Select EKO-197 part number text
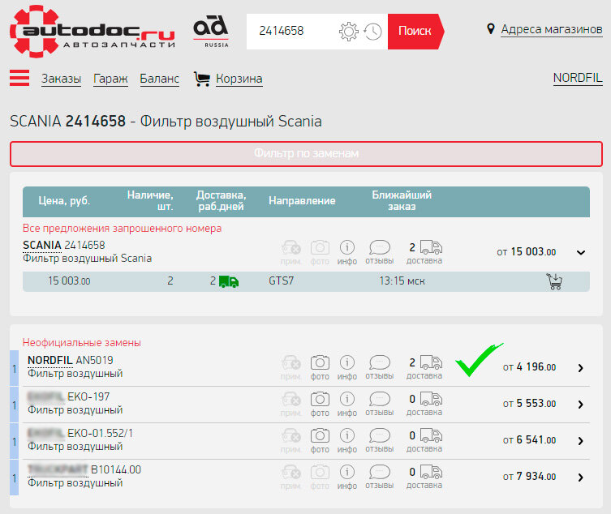The width and height of the screenshot is (611, 514). click(88, 396)
